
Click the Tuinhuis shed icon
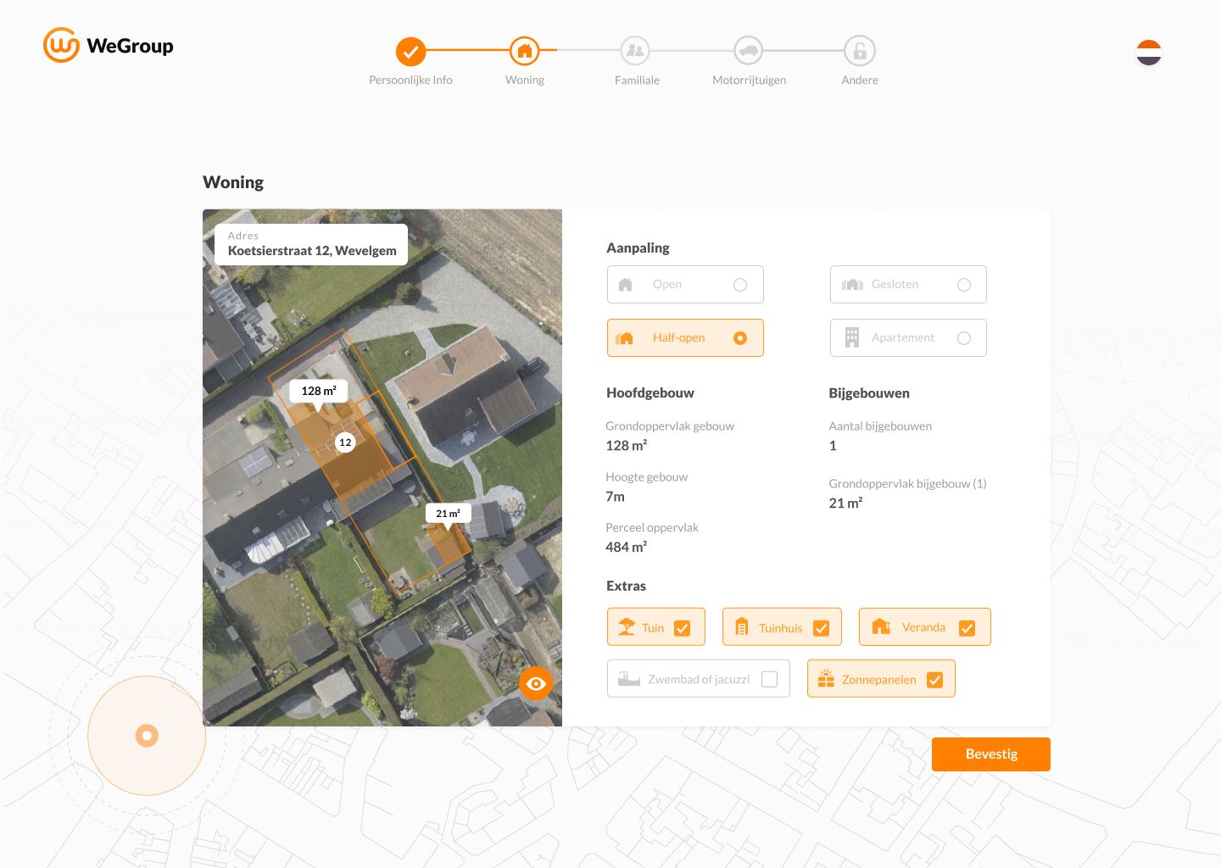pyautogui.click(x=742, y=627)
